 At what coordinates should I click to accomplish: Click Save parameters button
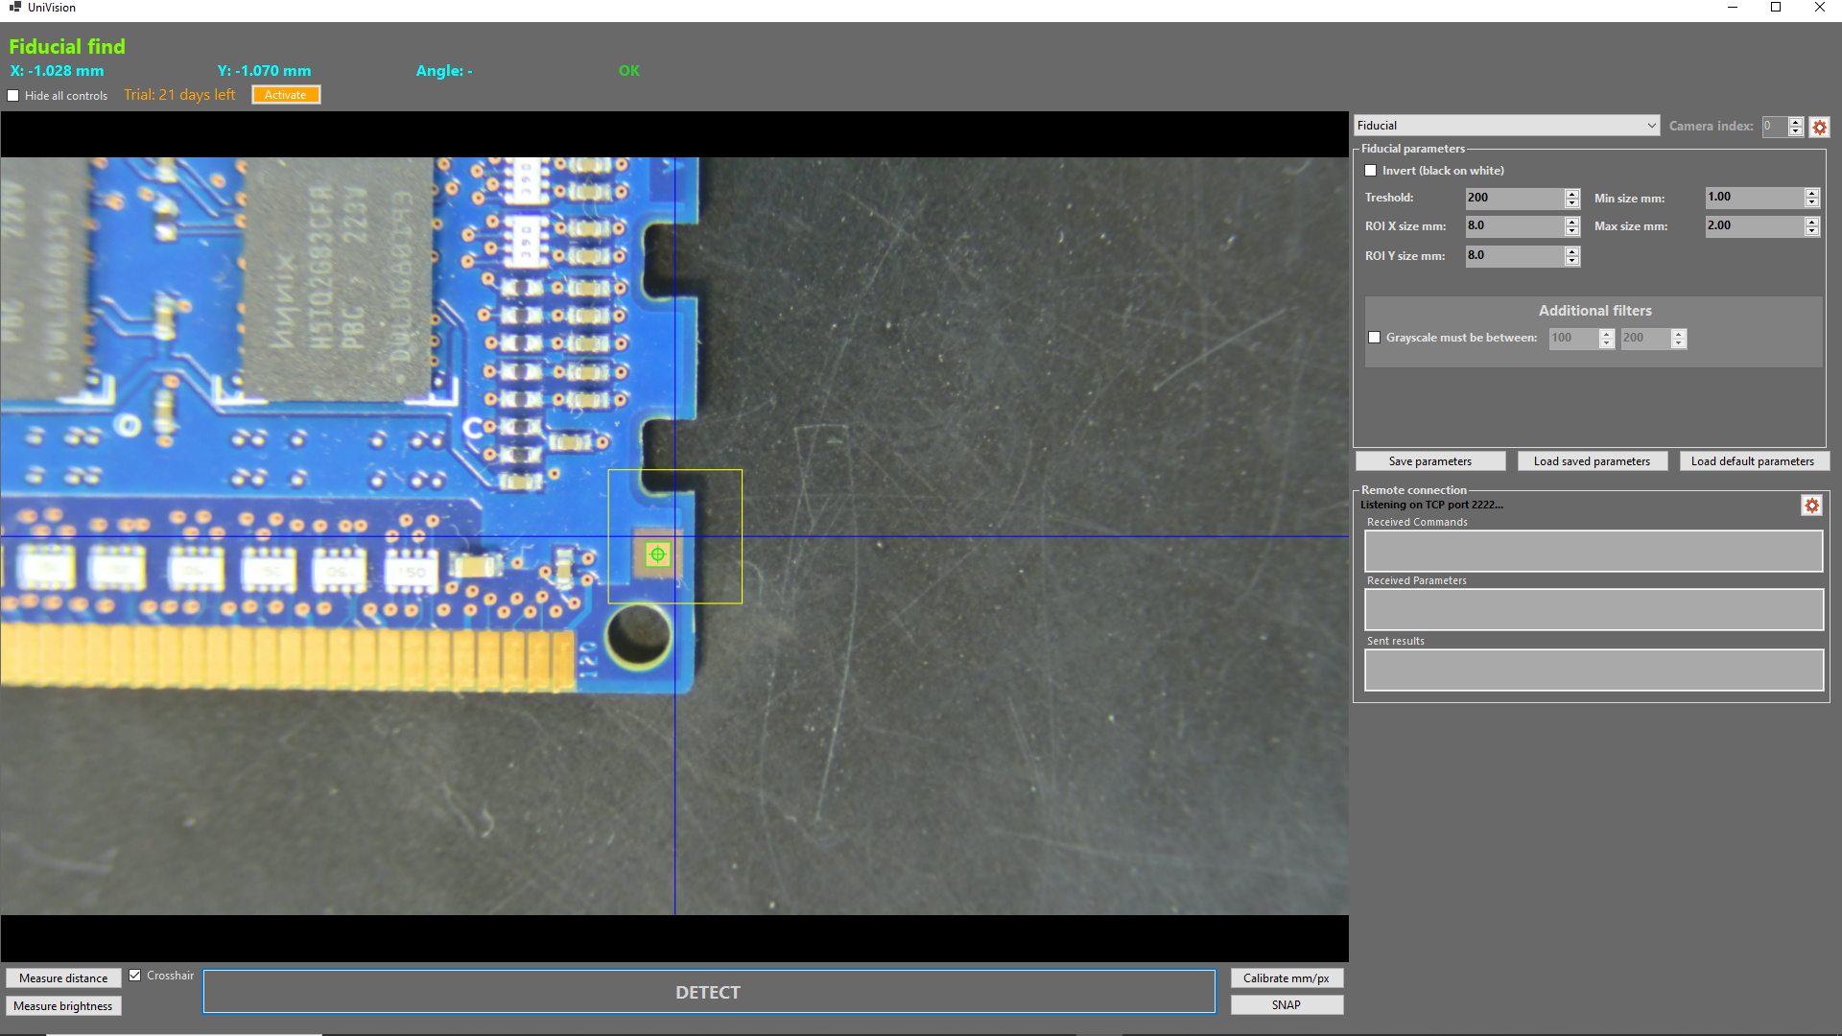coord(1429,461)
